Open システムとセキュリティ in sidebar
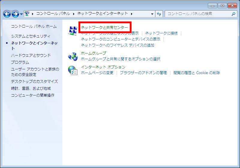The image size is (240, 168). (31, 36)
